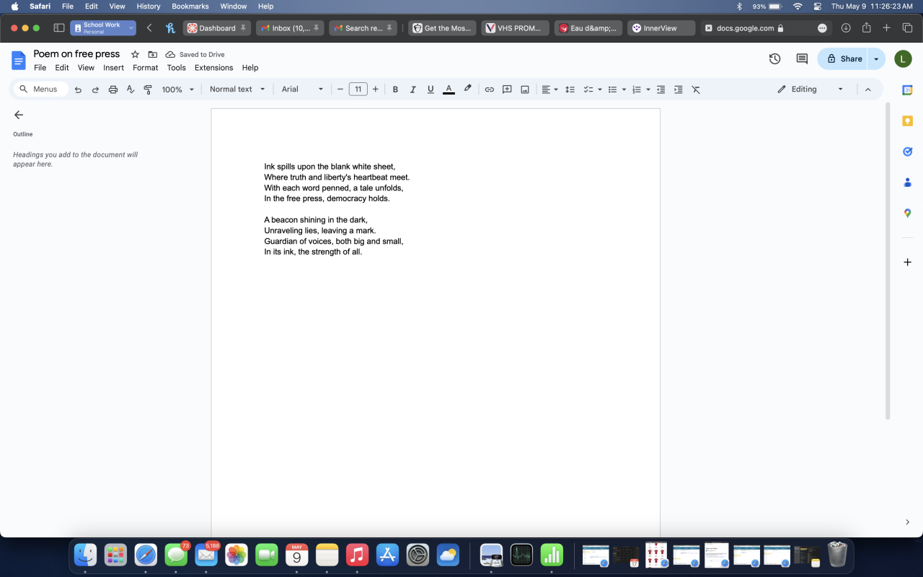Open the Editing mode dropdown
The width and height of the screenshot is (923, 577).
click(811, 89)
